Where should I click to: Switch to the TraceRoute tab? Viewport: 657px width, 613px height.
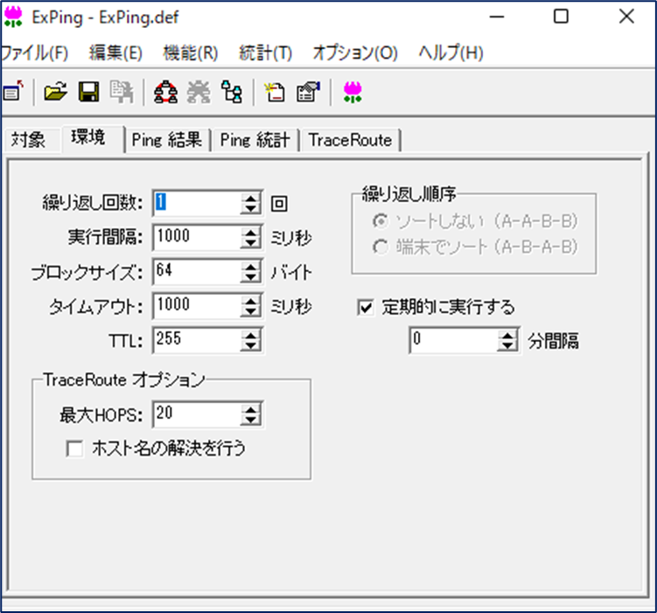click(350, 140)
